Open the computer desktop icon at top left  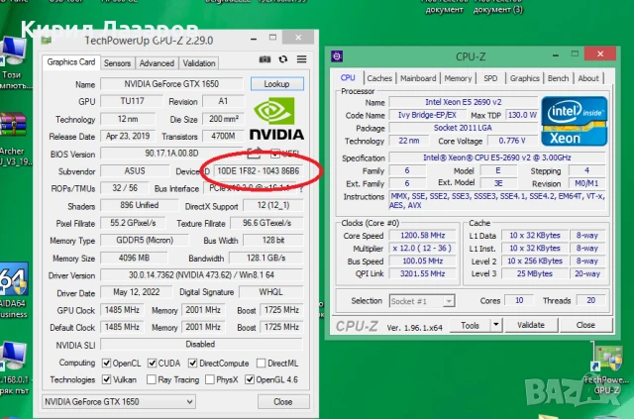click(13, 51)
